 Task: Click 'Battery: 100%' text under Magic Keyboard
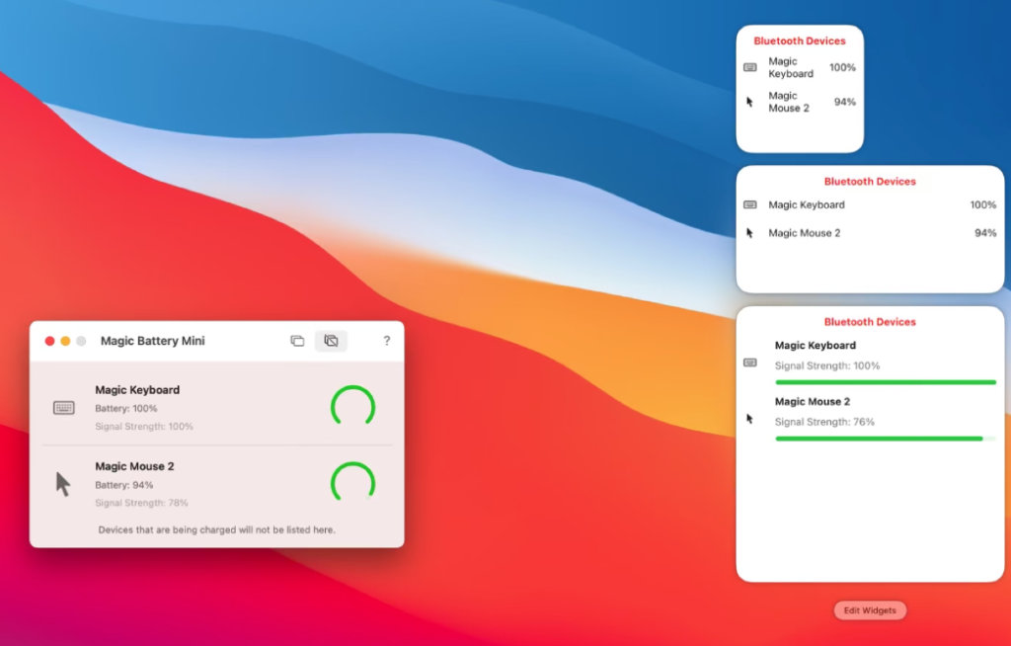point(126,409)
